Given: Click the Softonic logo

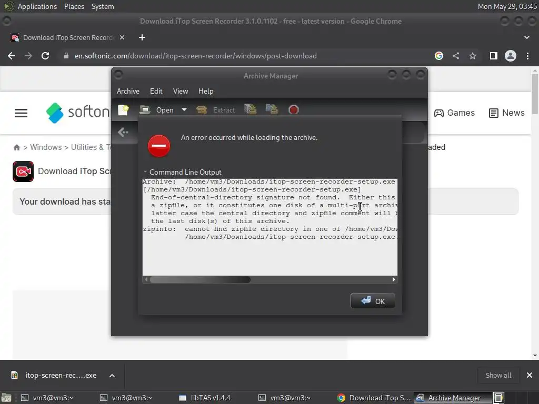Looking at the screenshot, I should coord(78,113).
